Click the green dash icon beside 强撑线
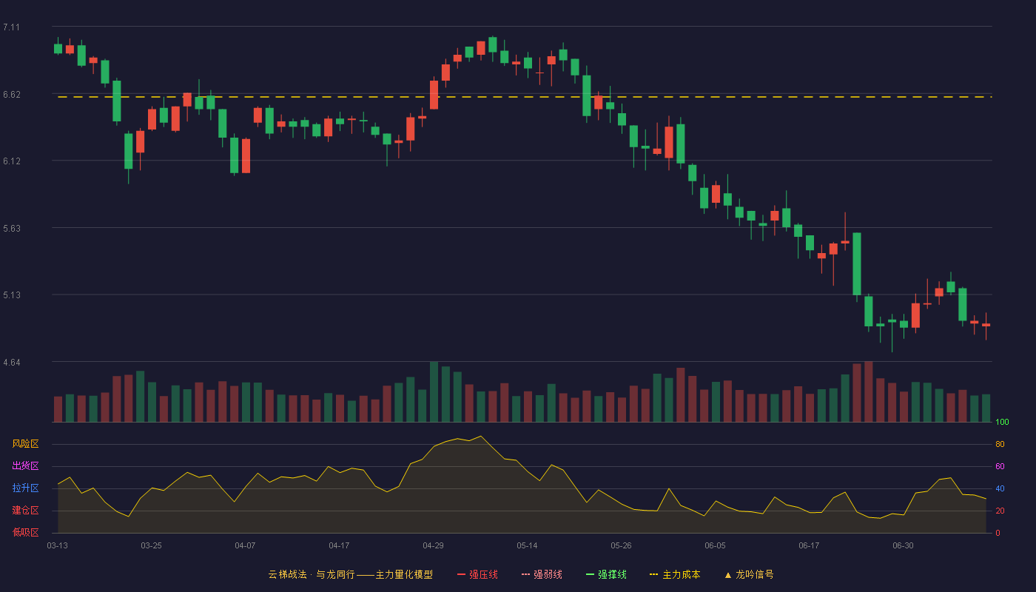 590,574
